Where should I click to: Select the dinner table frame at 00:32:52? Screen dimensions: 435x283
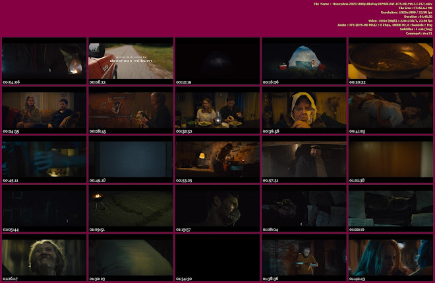[217, 110]
